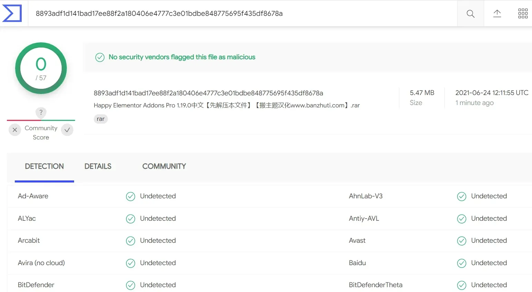Click the 'Community Score' label
Image resolution: width=532 pixels, height=292 pixels.
(x=41, y=133)
